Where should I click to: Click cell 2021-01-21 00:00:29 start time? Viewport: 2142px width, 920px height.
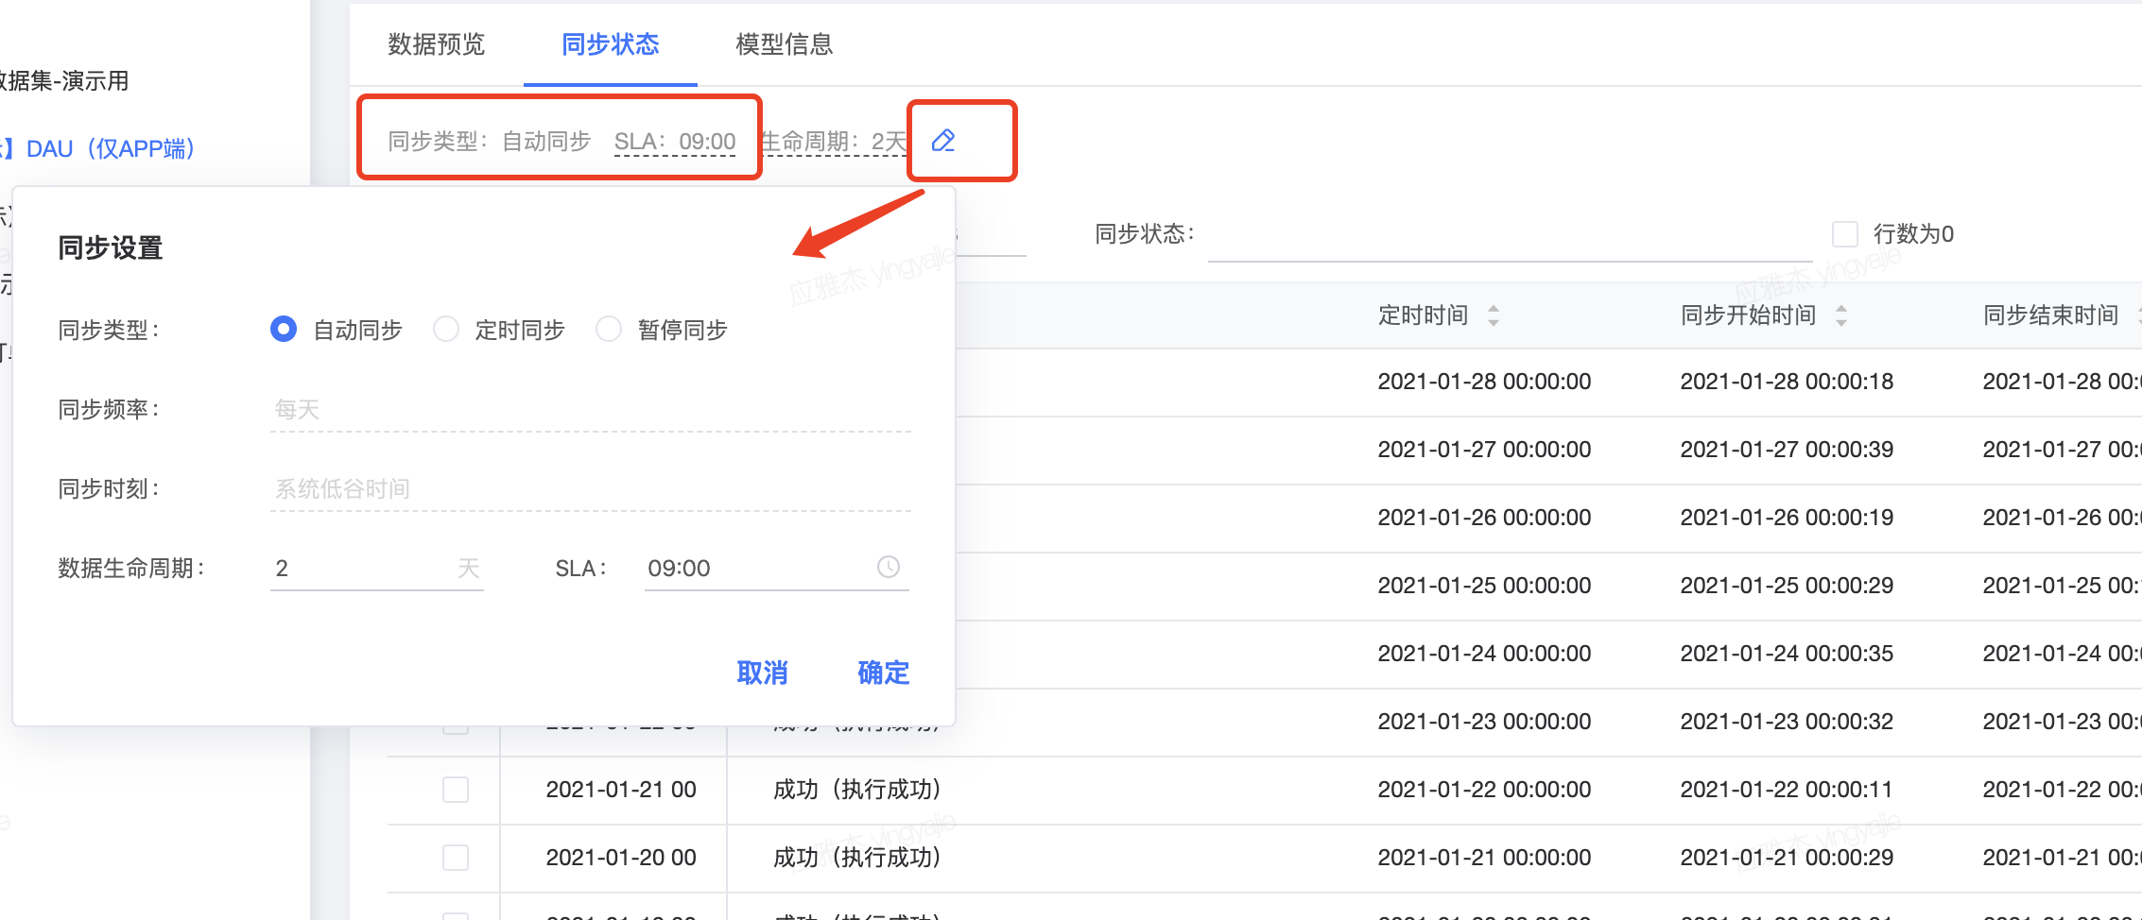point(1788,858)
